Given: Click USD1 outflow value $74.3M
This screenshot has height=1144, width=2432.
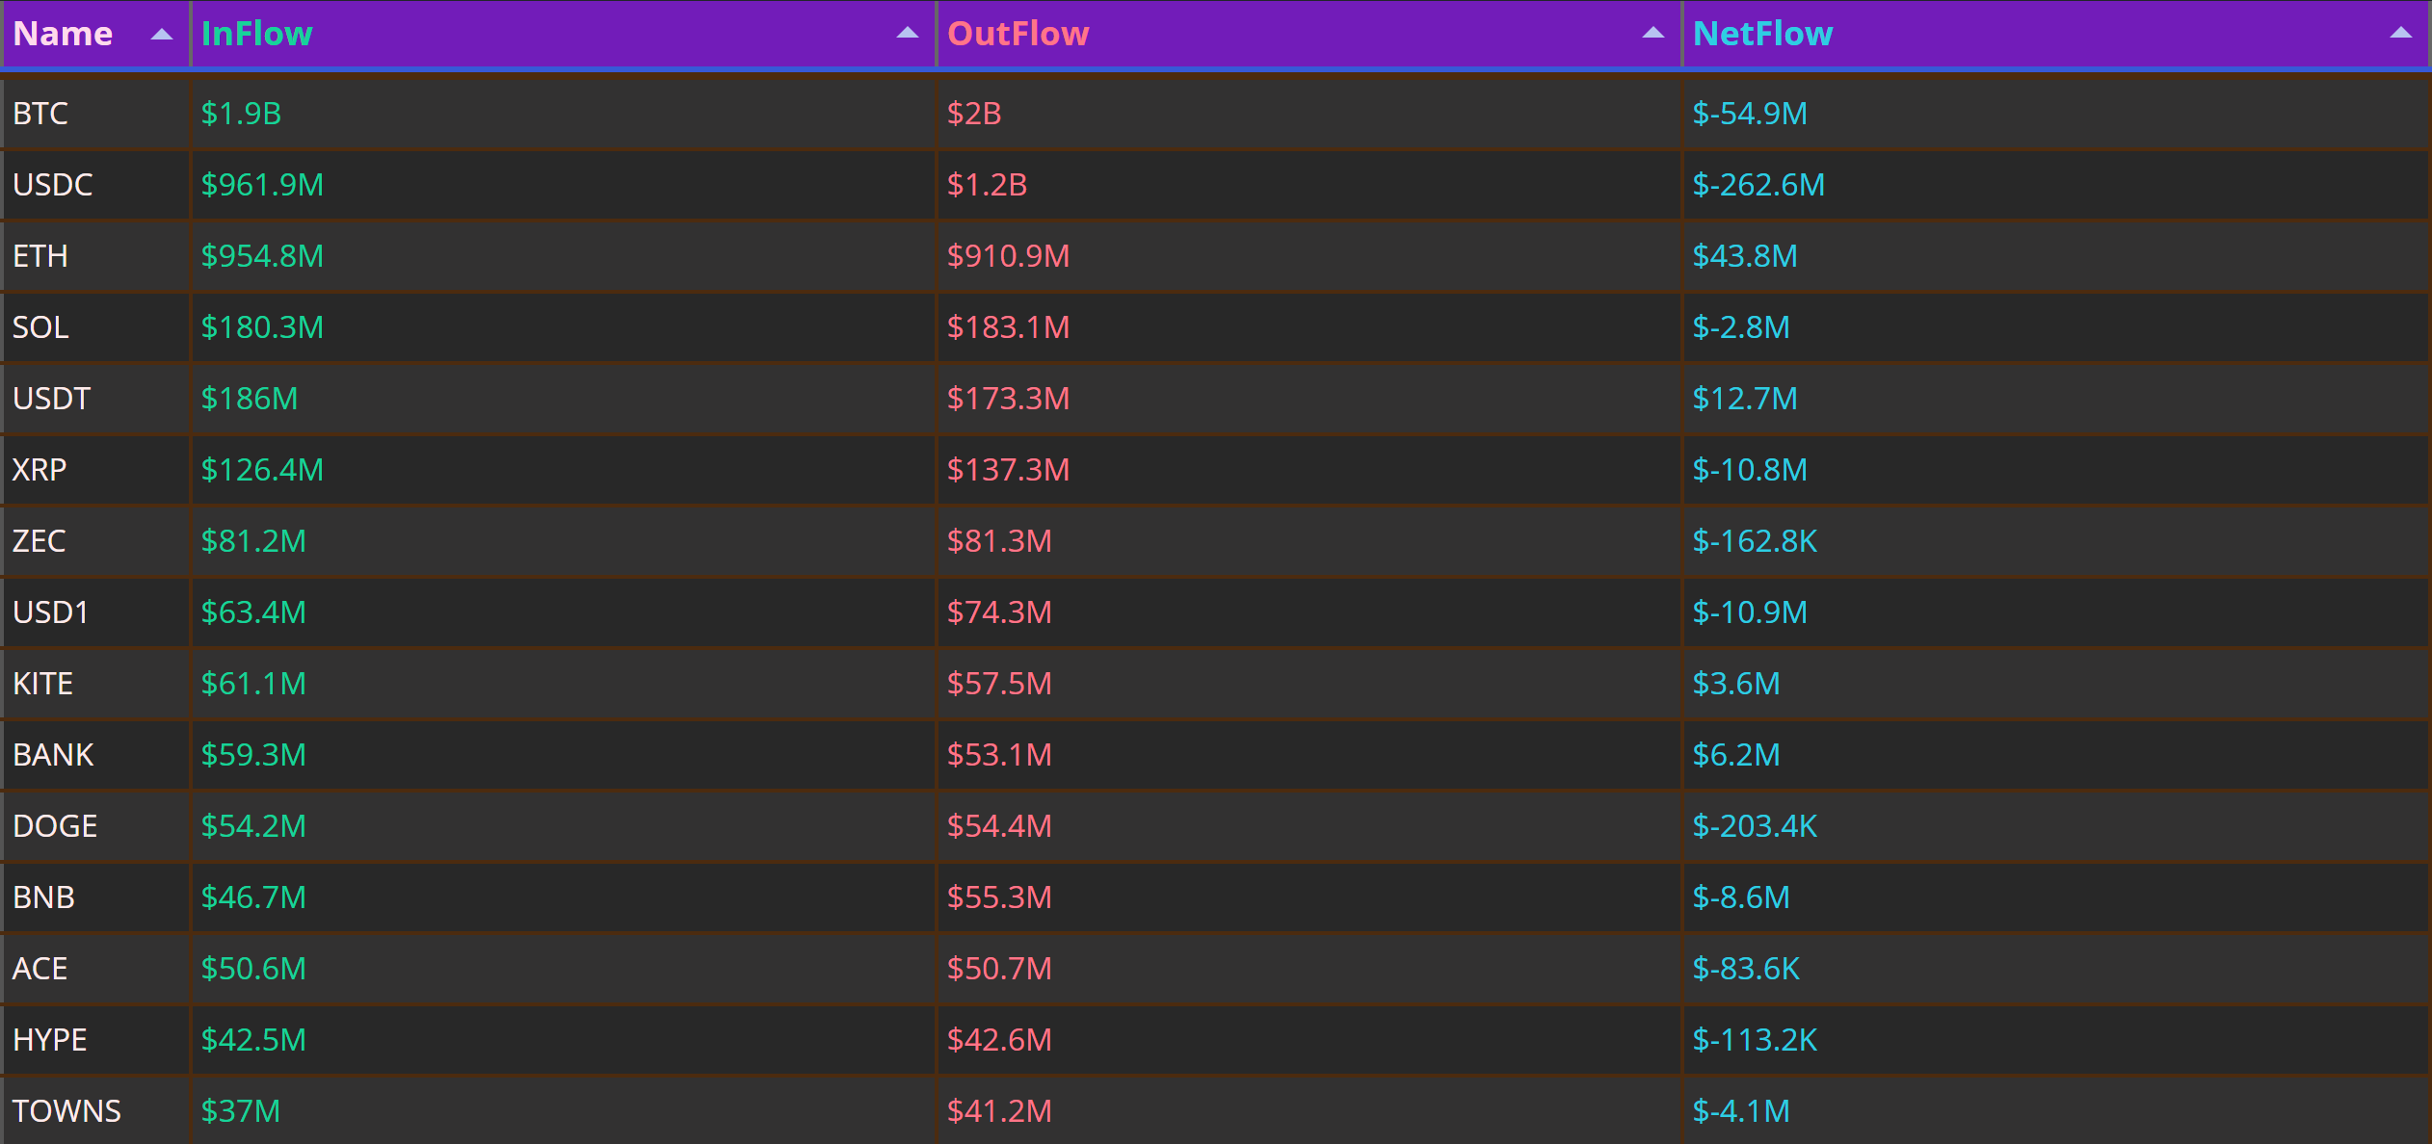Looking at the screenshot, I should coord(999,612).
